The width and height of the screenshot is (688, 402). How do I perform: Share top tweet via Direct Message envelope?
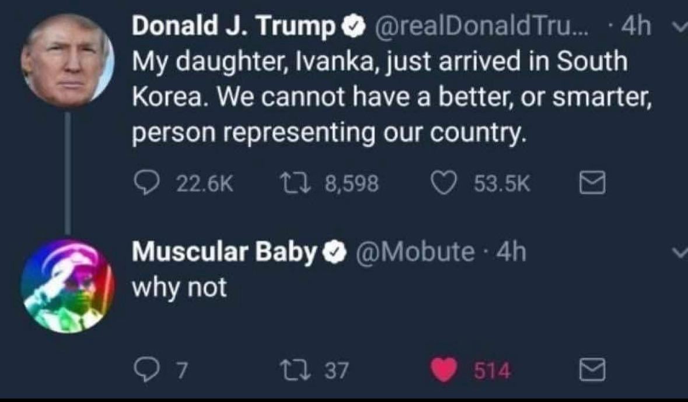(x=590, y=185)
